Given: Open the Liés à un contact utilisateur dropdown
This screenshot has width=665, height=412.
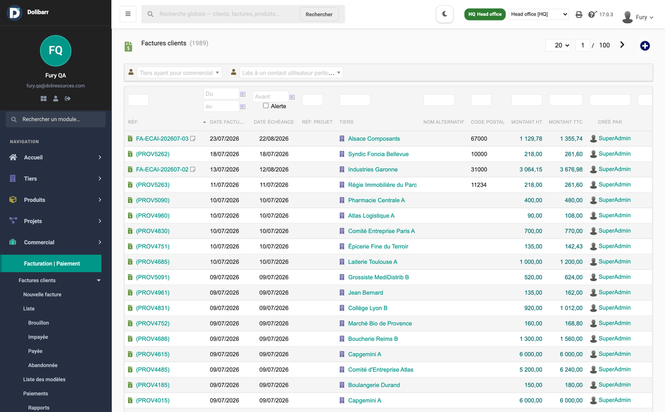Looking at the screenshot, I should click(x=291, y=73).
